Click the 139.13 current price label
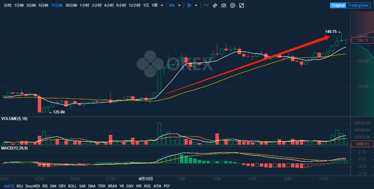Screen dimensions: 374x189 362,41
